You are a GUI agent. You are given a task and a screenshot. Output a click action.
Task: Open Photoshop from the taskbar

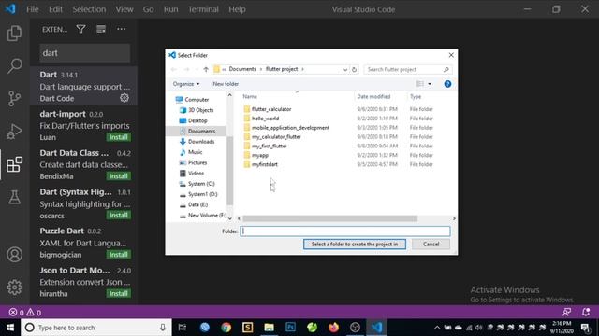[290, 328]
